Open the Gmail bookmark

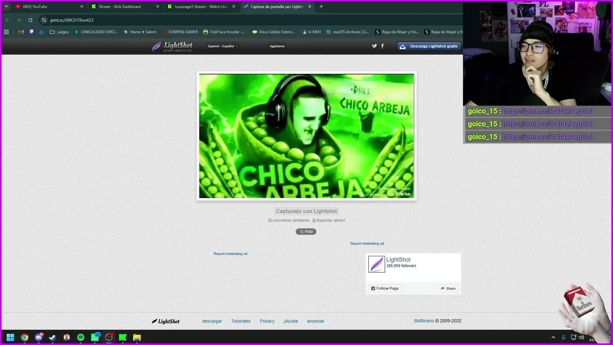(x=21, y=32)
